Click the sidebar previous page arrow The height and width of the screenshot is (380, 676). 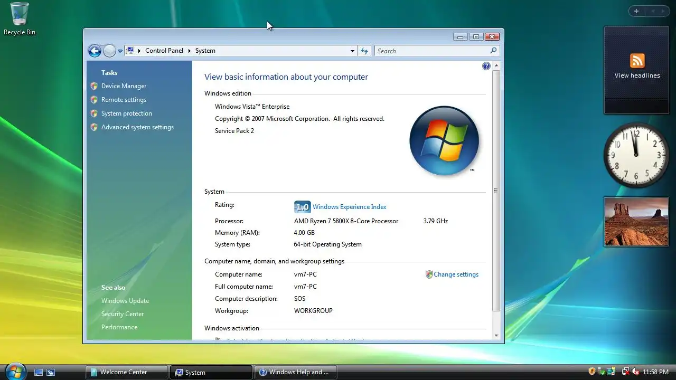tap(653, 11)
